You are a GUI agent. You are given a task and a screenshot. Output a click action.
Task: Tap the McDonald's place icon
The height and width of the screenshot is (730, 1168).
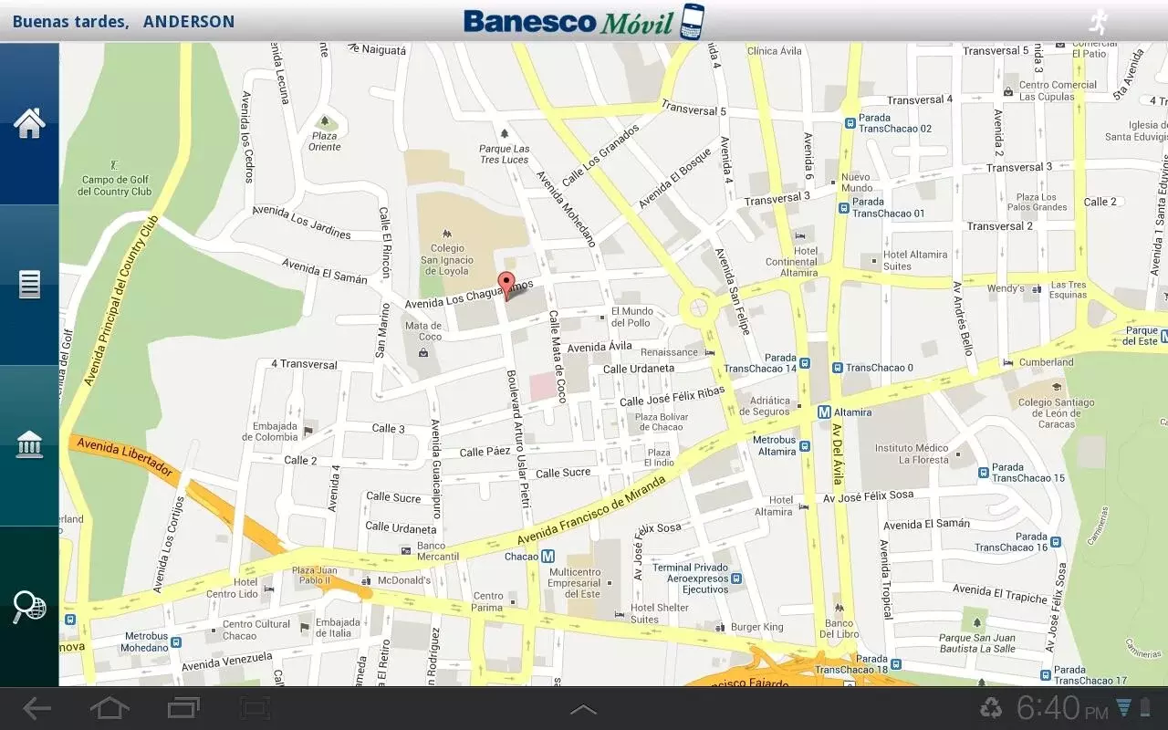click(366, 580)
